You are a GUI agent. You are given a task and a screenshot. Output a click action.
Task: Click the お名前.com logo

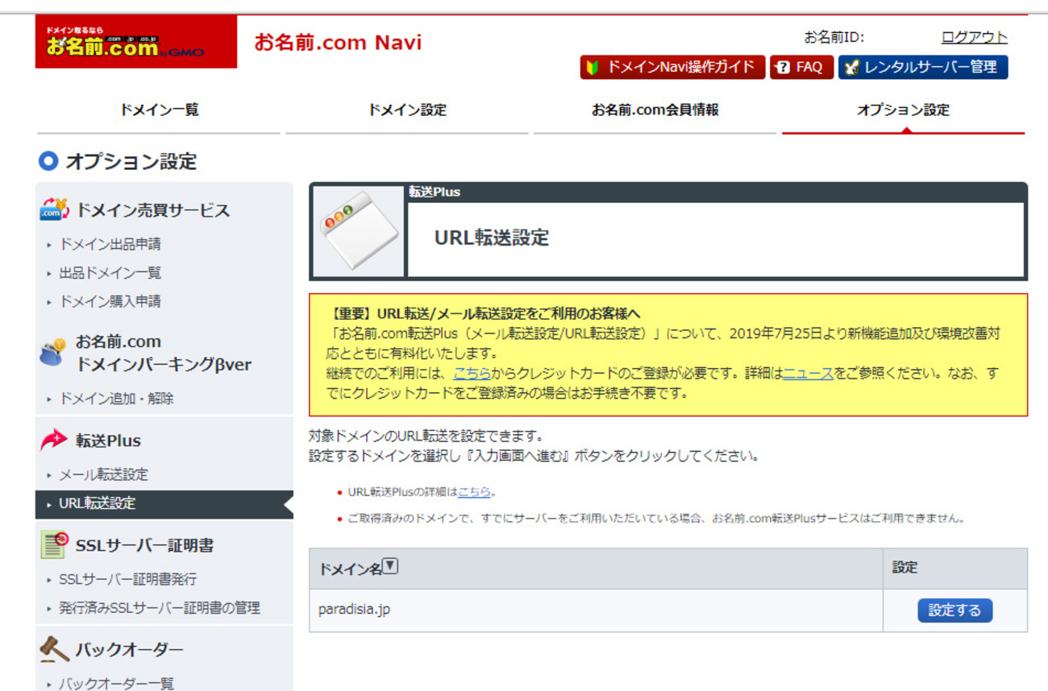135,39
